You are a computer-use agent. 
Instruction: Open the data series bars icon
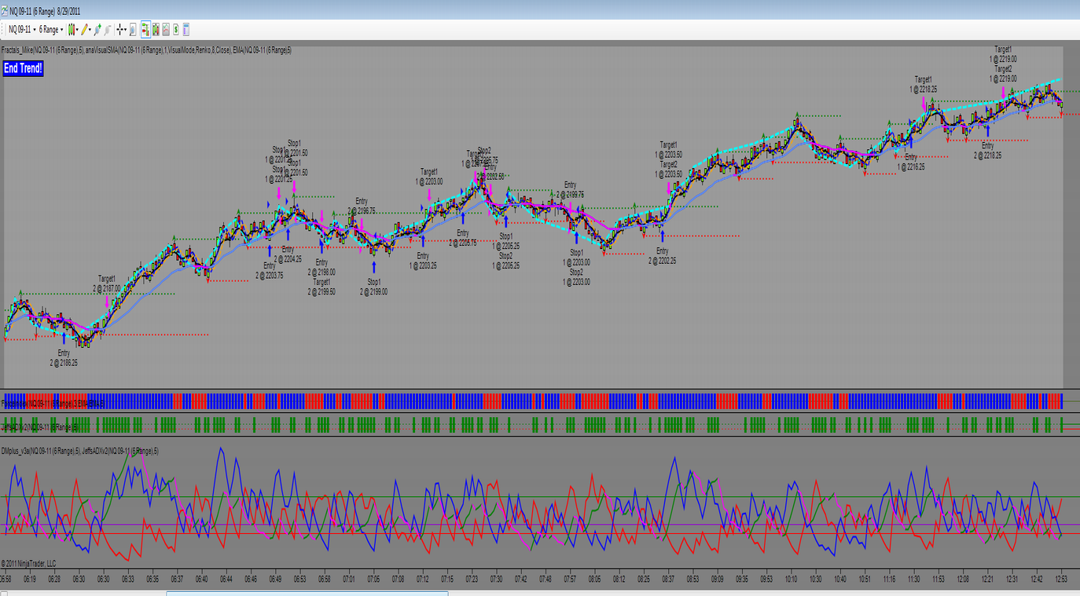156,30
